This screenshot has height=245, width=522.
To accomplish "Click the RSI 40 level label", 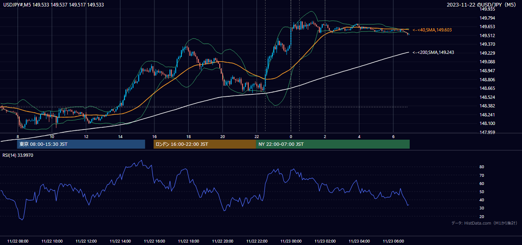I will click(x=482, y=200).
